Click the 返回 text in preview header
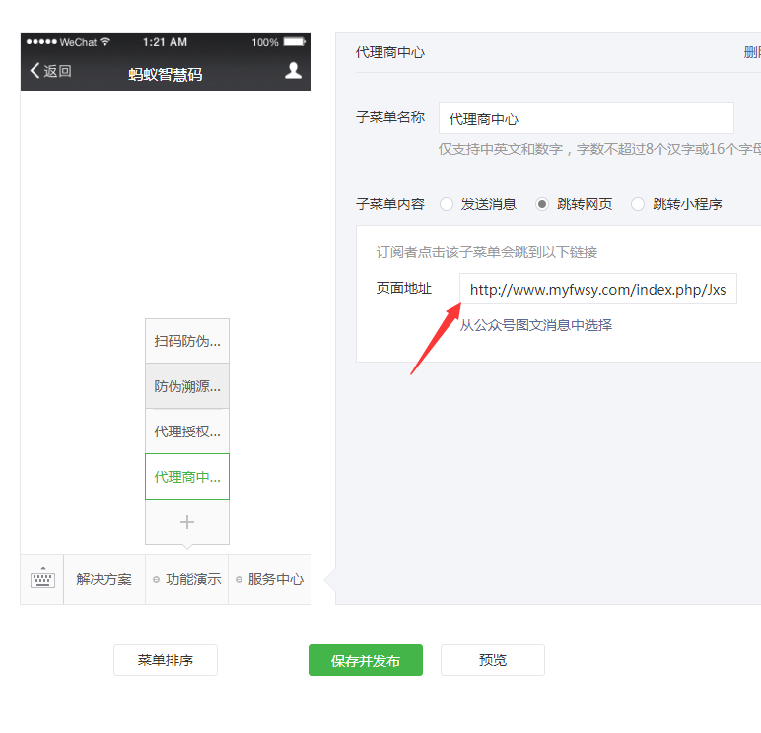 (x=58, y=71)
